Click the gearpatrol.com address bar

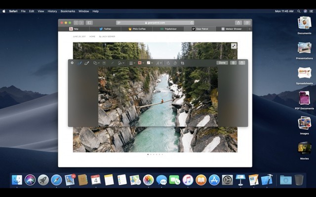[156, 23]
